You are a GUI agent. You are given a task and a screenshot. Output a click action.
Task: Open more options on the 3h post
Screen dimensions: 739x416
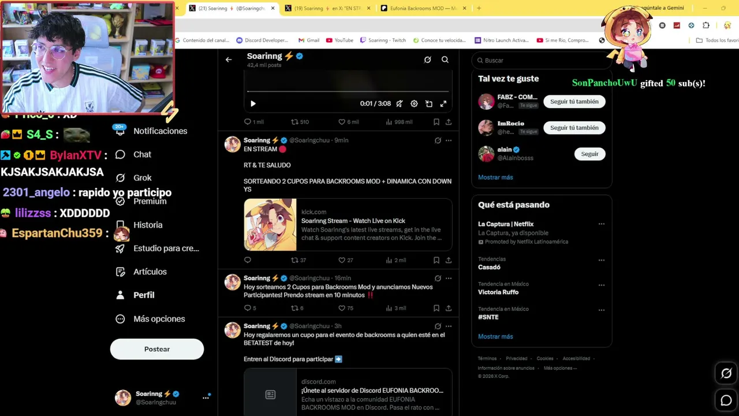click(x=449, y=326)
